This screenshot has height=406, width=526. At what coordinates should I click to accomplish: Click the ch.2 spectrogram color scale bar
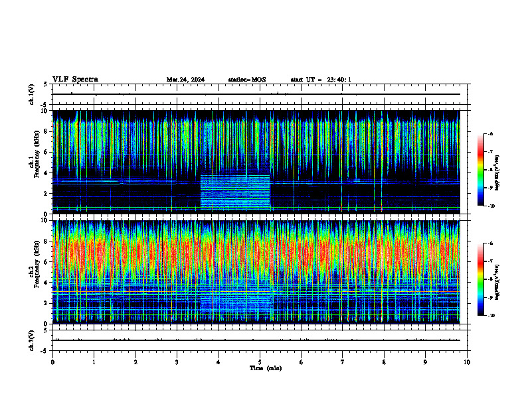(x=481, y=279)
